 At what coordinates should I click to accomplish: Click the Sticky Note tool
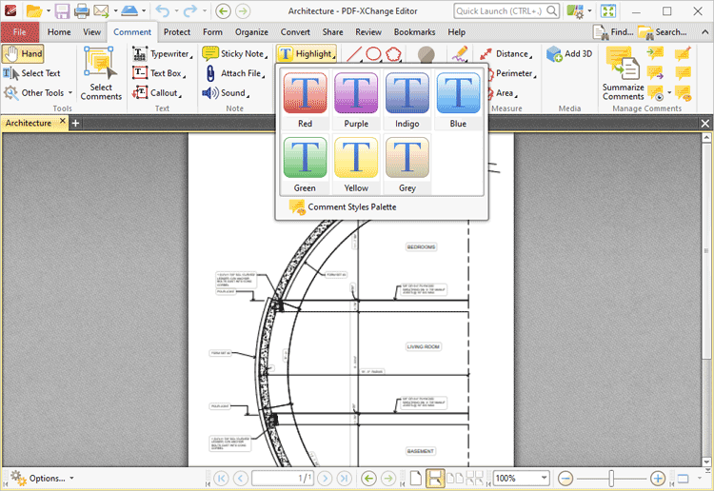[234, 54]
